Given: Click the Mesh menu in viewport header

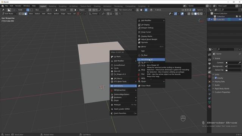Looking at the screenshot, I should coord(49,14).
